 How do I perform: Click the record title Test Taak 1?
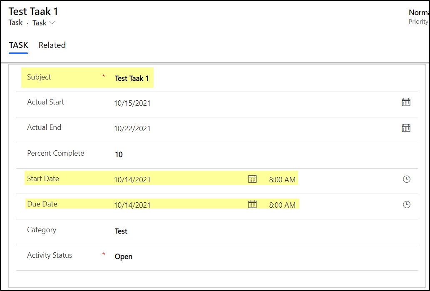pos(32,12)
